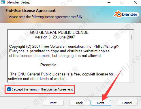141x109 pixels.
Task: Minimize the blender Setup window
Action: tap(109, 2)
